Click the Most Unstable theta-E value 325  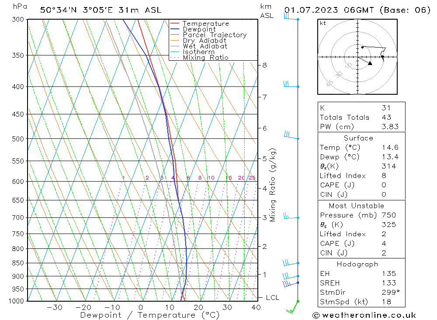(389, 224)
